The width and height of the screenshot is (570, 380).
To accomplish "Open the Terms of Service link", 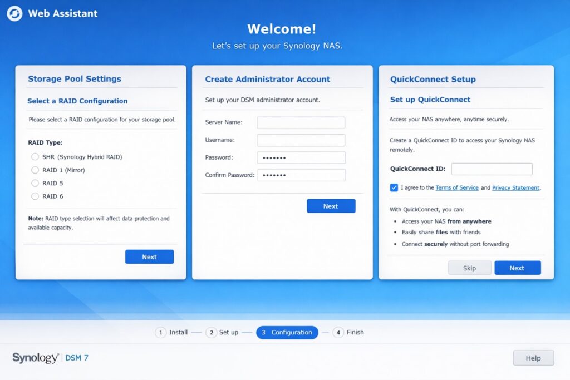I will tap(457, 188).
